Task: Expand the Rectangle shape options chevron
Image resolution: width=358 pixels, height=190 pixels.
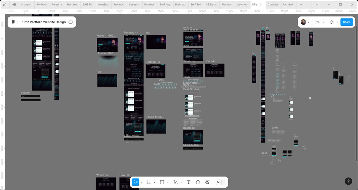Action: pyautogui.click(x=168, y=182)
